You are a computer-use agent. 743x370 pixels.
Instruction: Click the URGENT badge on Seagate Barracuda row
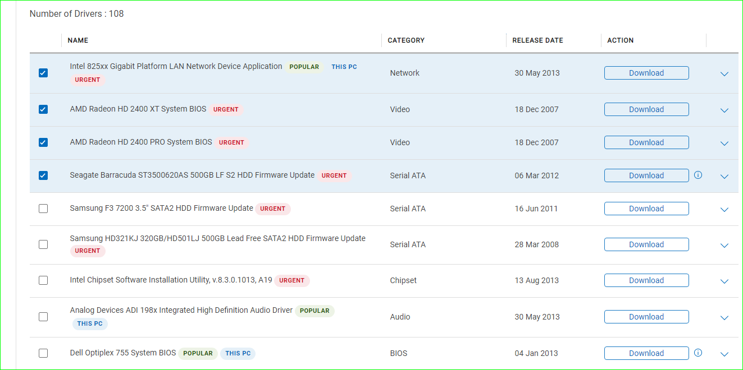click(334, 175)
